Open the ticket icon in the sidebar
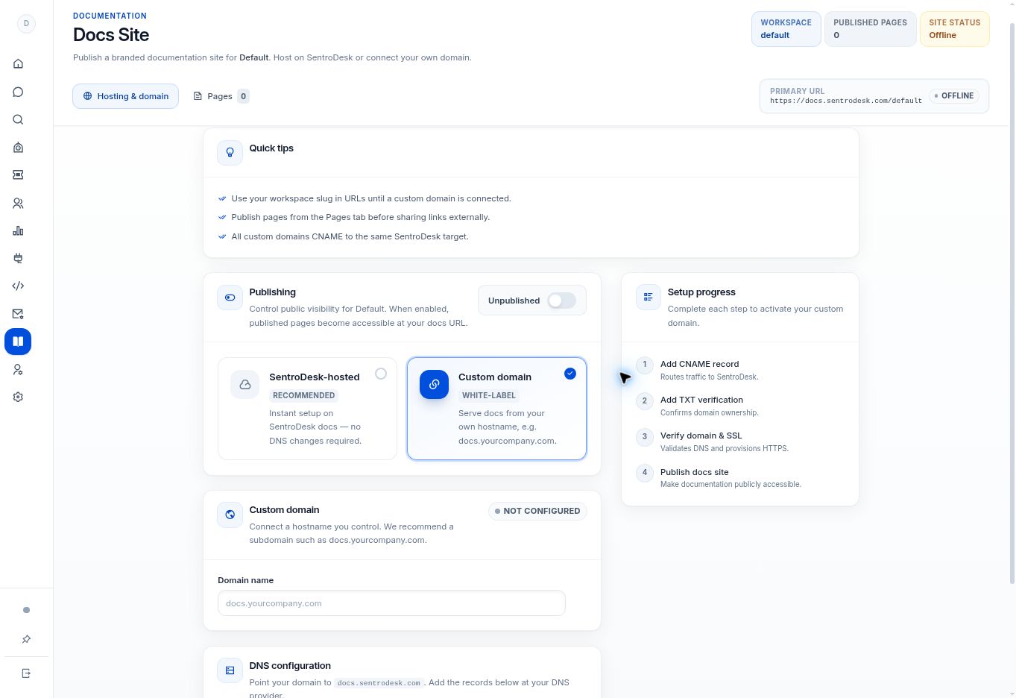The image size is (1016, 698). coord(18,174)
